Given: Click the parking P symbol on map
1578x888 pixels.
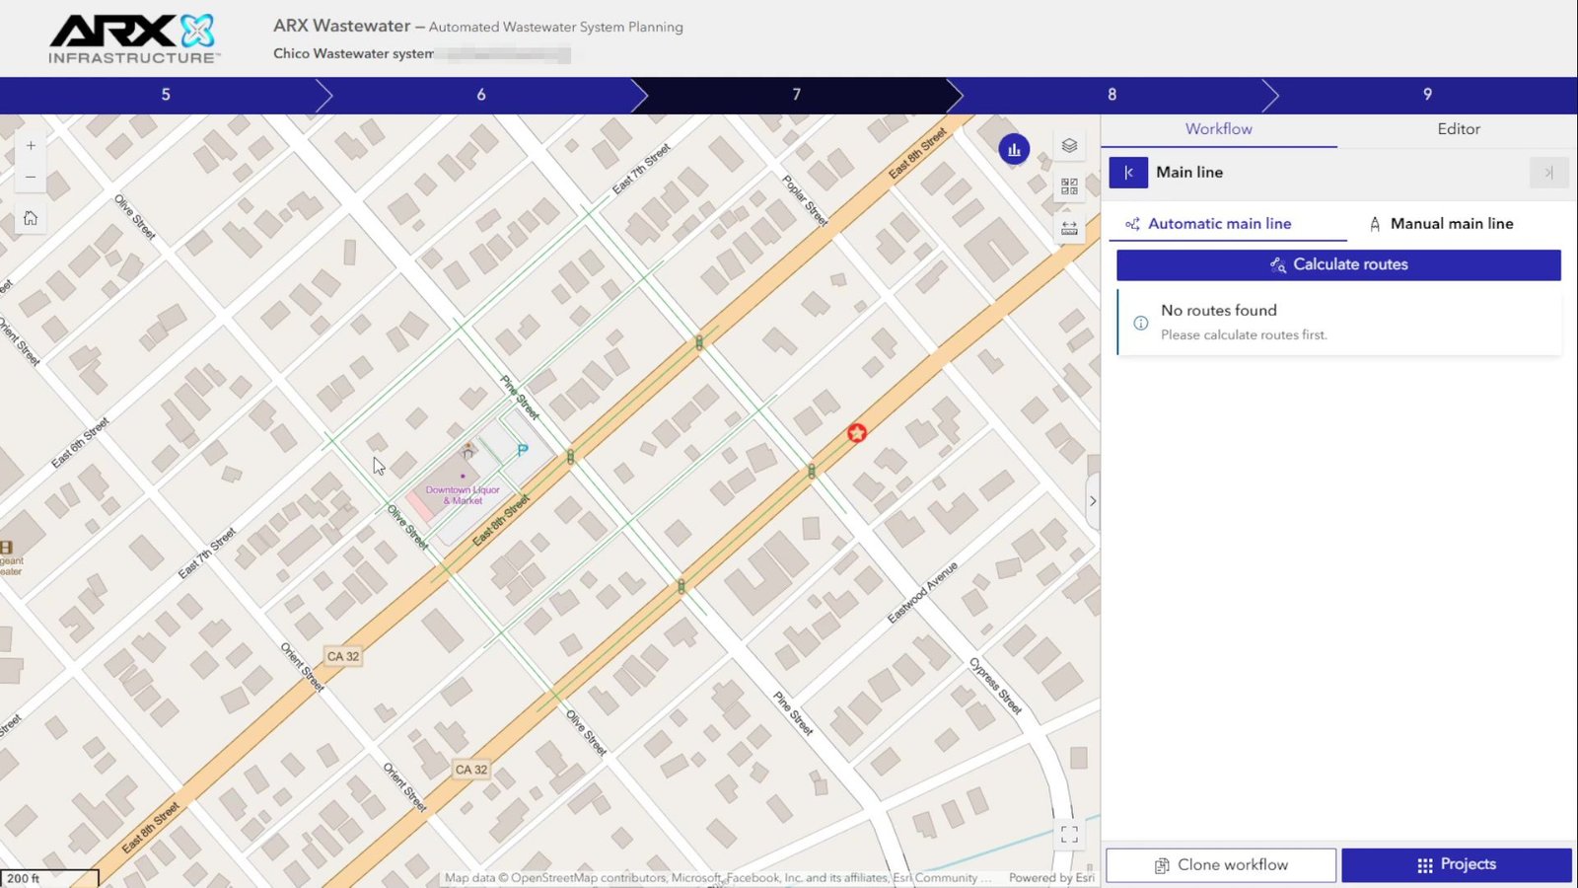Looking at the screenshot, I should coord(522,450).
